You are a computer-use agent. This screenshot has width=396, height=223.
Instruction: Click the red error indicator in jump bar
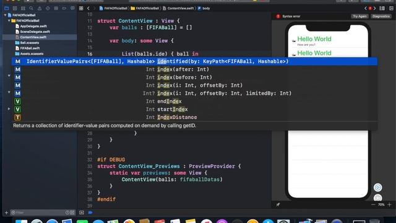pyautogui.click(x=370, y=8)
